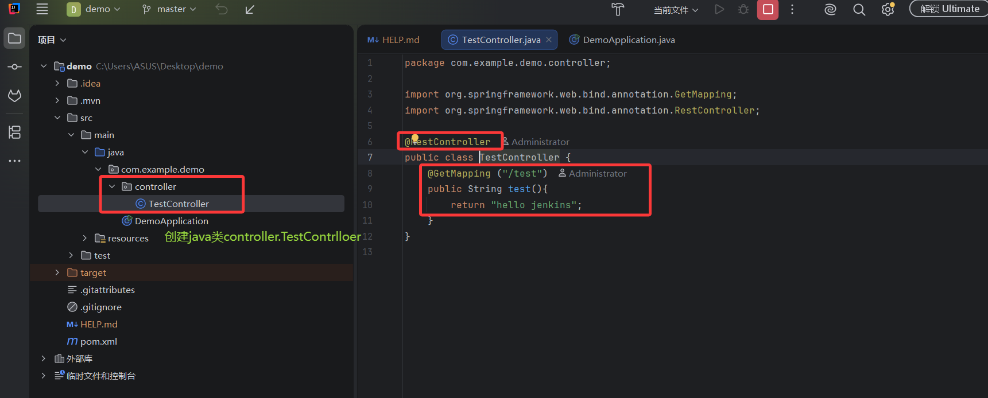The image size is (988, 398).
Task: Expand the 外部库 node
Action: 44,358
